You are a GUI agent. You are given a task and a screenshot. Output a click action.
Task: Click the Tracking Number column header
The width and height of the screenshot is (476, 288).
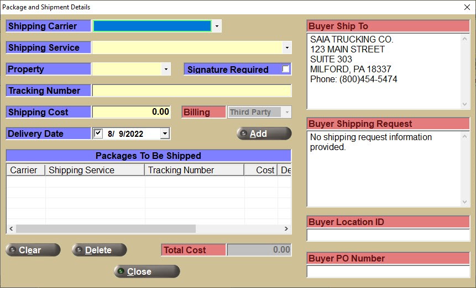(x=194, y=170)
